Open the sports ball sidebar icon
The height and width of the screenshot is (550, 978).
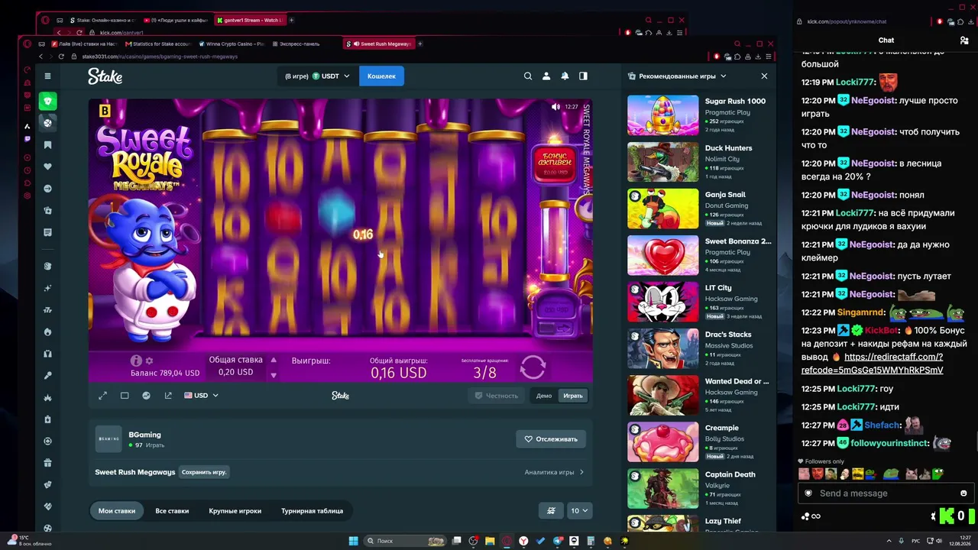point(47,122)
